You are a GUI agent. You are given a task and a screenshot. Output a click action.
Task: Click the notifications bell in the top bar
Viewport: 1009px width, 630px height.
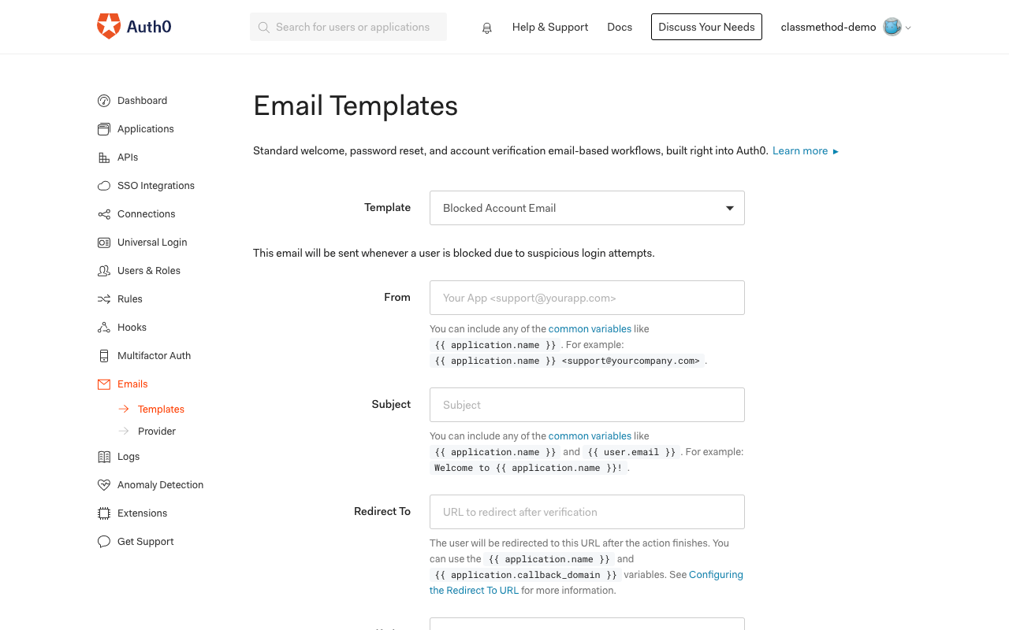coord(486,27)
